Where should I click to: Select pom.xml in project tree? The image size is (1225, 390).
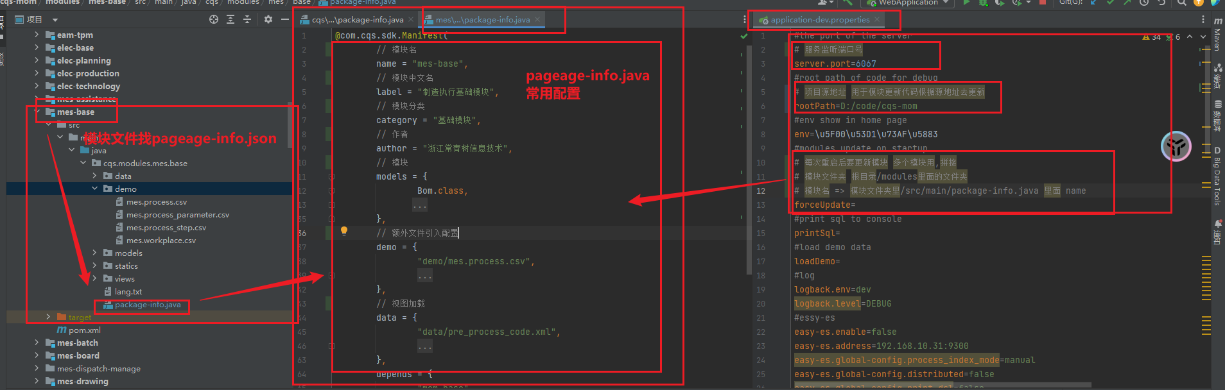[85, 330]
